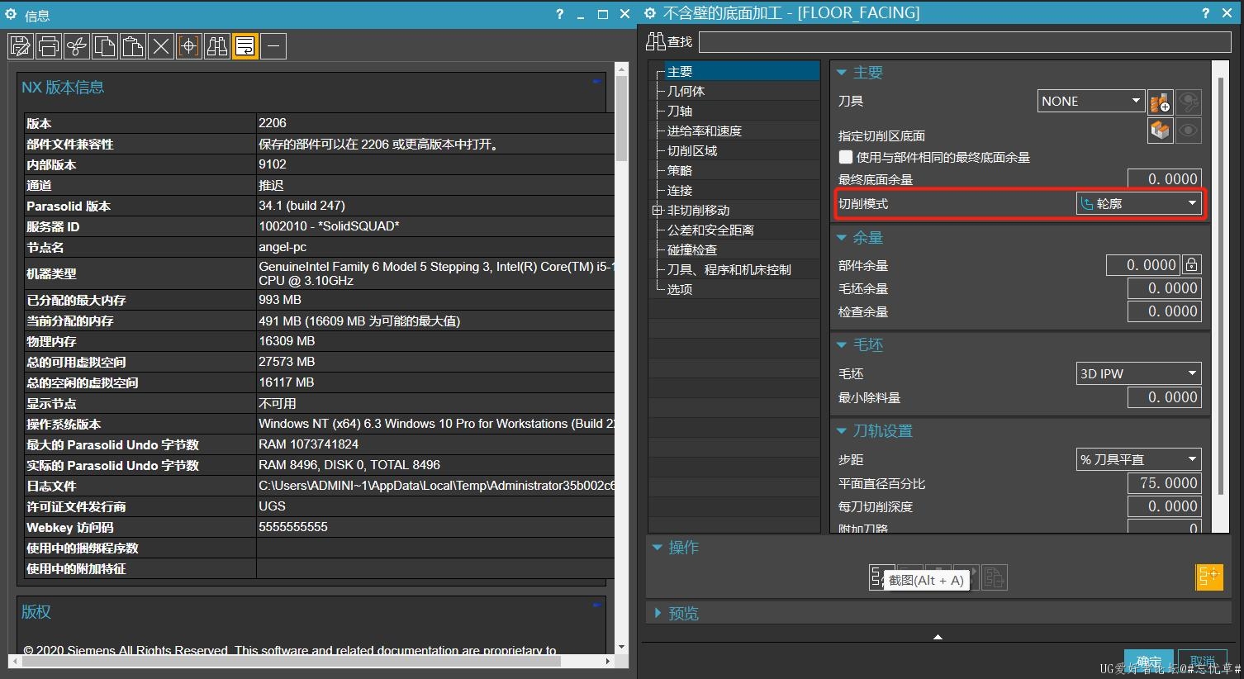
Task: Click help question mark in FLOOR_FACING dialog
Action: point(1205,13)
